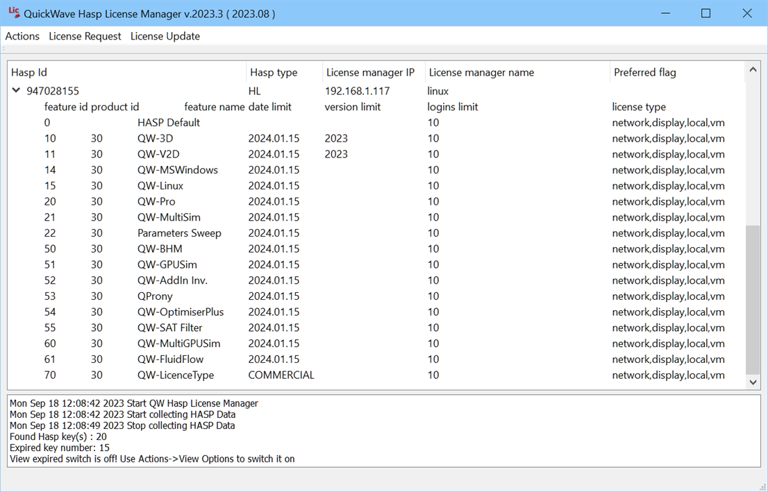The image size is (768, 492).
Task: Click the date limit of QW-Pro
Action: tap(274, 201)
